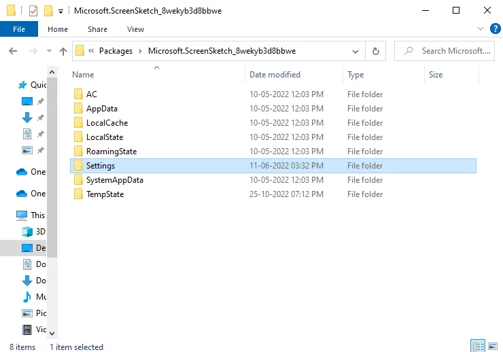
Task: Click the Forward navigation arrow
Action: (x=33, y=51)
